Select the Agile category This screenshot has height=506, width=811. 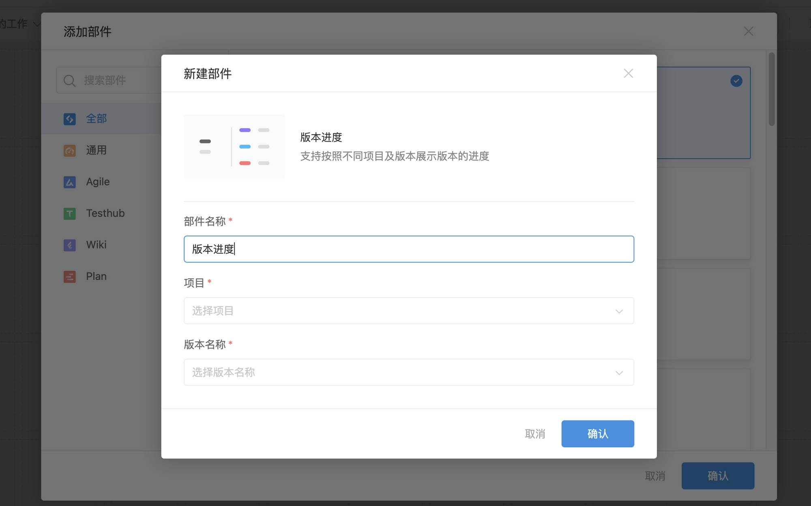101,182
